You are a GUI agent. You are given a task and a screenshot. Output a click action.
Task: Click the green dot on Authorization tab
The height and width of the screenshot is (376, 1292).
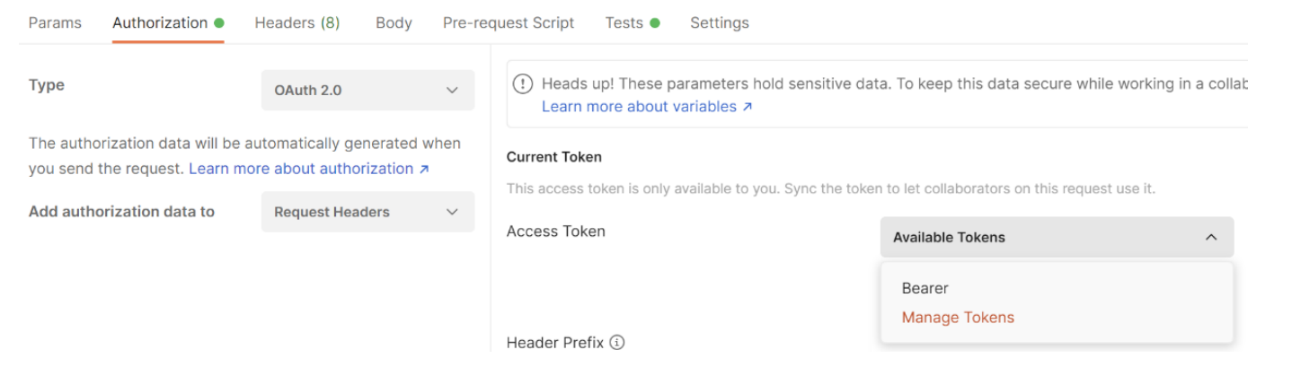[x=219, y=22]
